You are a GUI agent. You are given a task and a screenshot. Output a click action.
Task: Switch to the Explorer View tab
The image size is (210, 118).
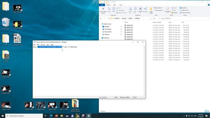click(120, 5)
